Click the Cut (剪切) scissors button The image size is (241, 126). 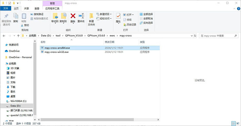coord(25,25)
